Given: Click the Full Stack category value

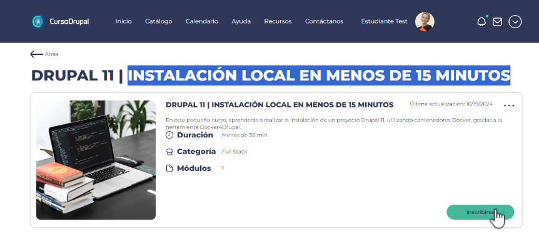Looking at the screenshot, I should (234, 152).
